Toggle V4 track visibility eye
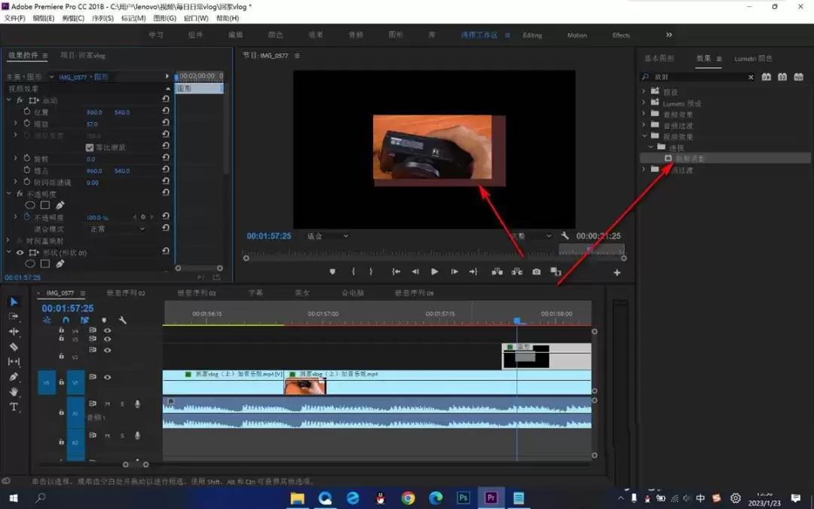This screenshot has height=509, width=814. pos(108,330)
